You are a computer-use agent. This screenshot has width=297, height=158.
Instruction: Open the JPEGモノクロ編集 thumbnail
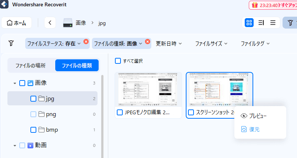click(x=148, y=89)
